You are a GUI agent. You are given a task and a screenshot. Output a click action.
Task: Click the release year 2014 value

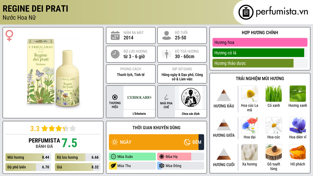[x=128, y=38]
